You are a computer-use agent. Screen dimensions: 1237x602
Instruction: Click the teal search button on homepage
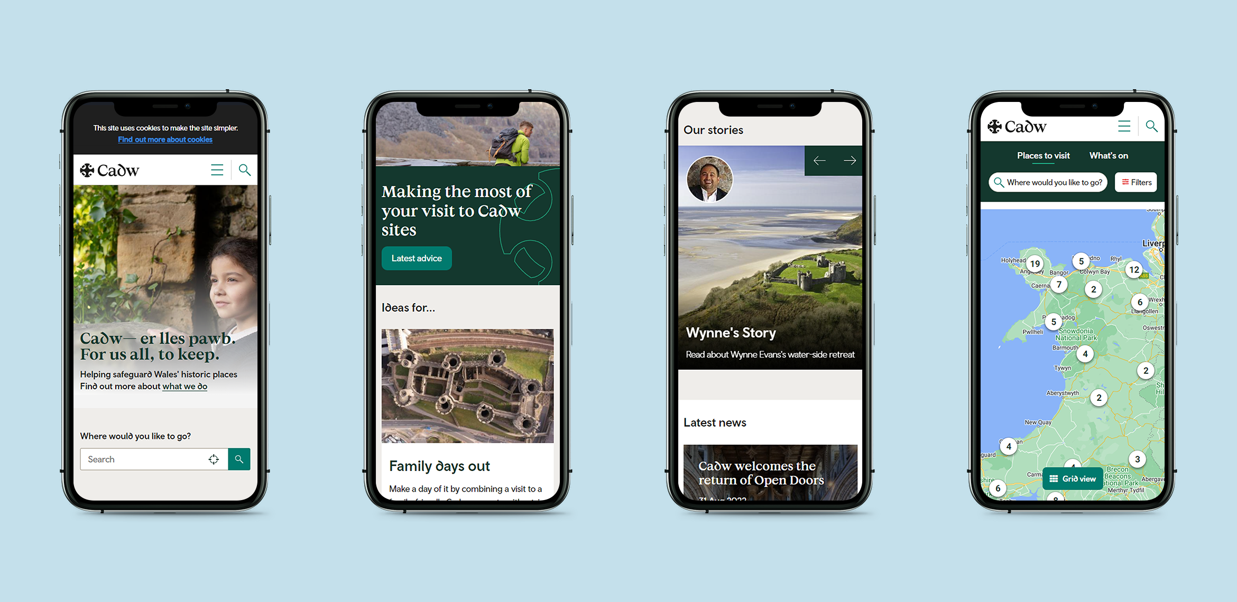pos(241,458)
